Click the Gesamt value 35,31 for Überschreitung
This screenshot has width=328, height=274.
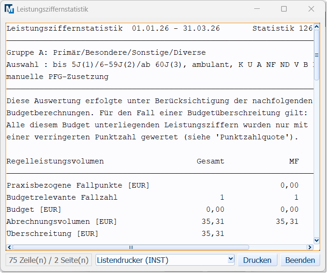[x=214, y=234]
